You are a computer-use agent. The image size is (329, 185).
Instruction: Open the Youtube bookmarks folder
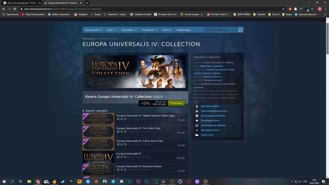[x=259, y=14]
